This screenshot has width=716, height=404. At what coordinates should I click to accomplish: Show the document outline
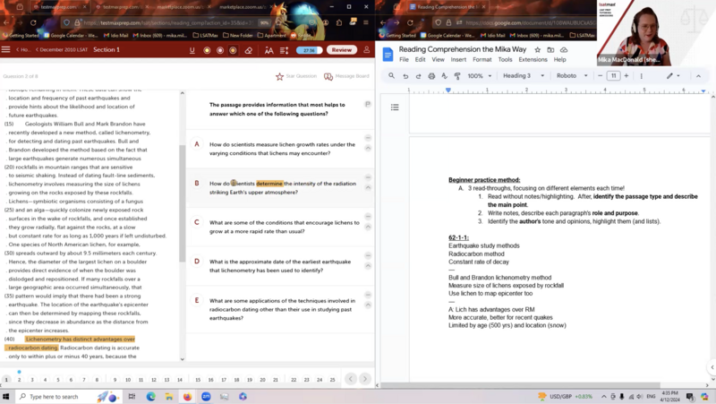pos(395,107)
